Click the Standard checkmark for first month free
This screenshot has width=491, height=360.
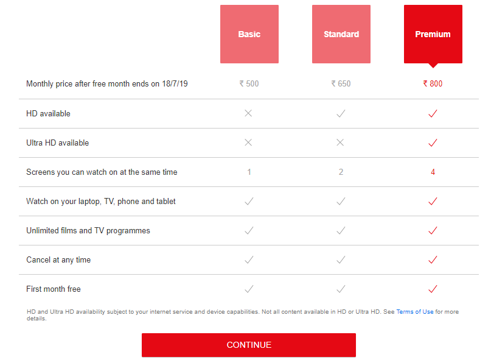(341, 289)
